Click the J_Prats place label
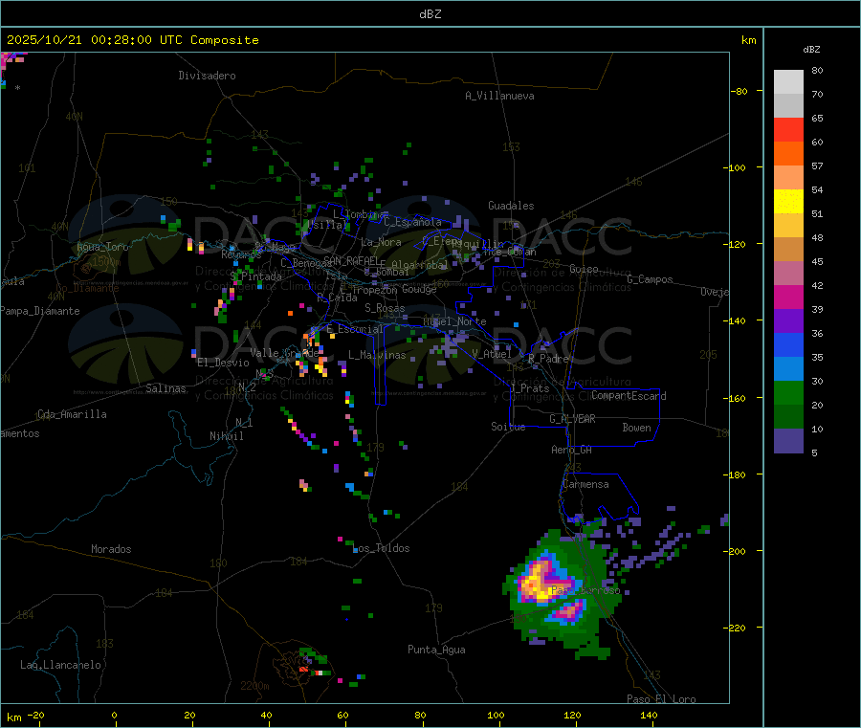 [x=530, y=388]
